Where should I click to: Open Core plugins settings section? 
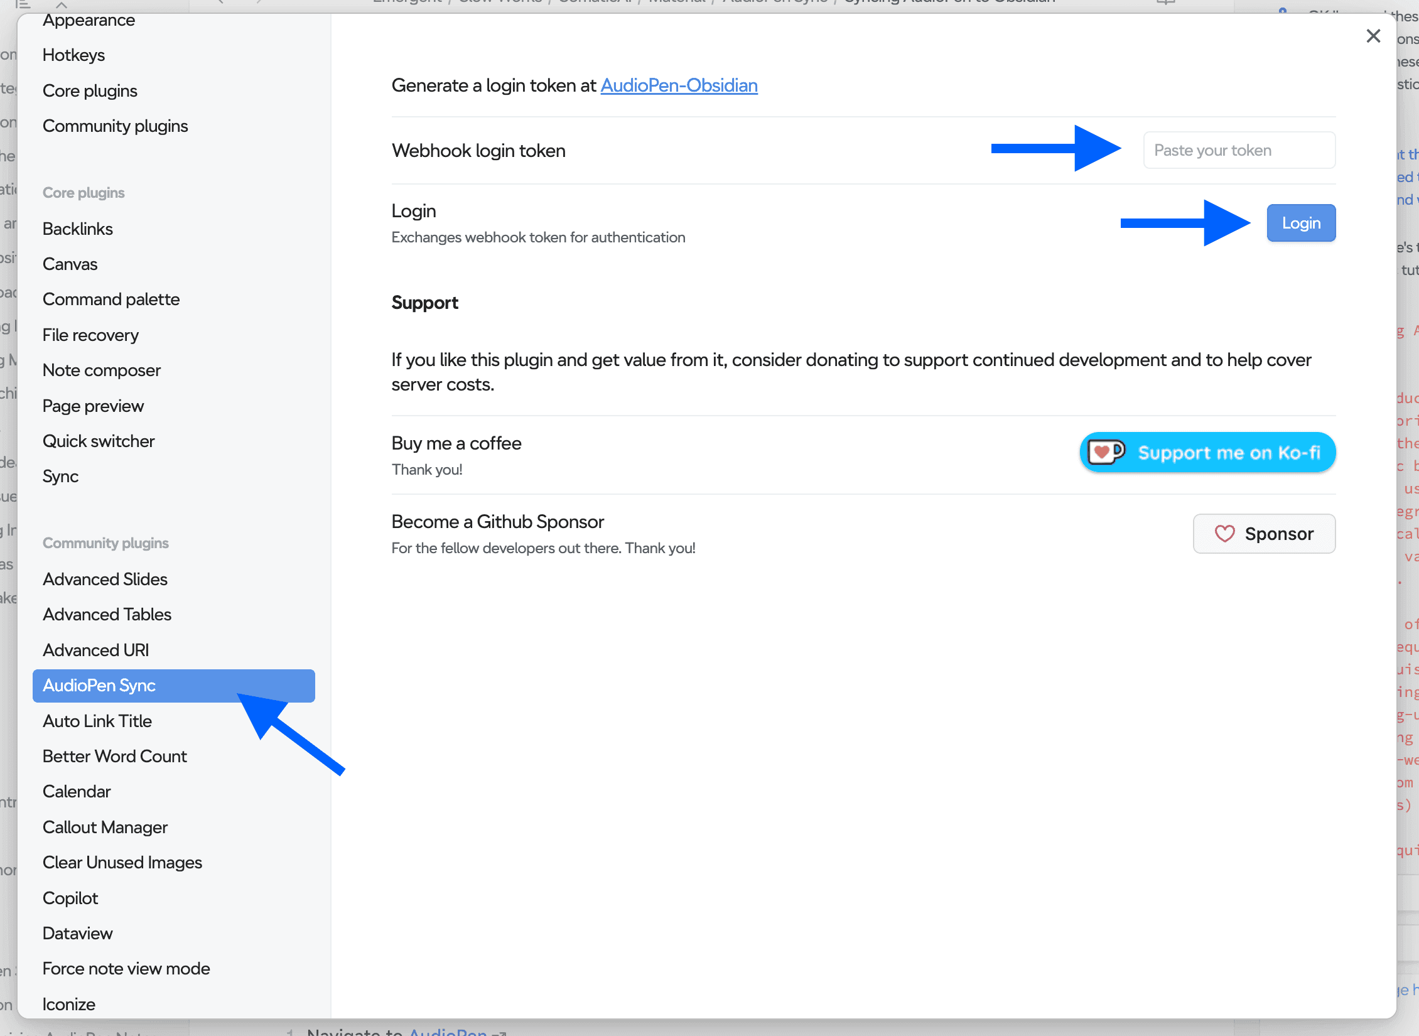tap(90, 91)
